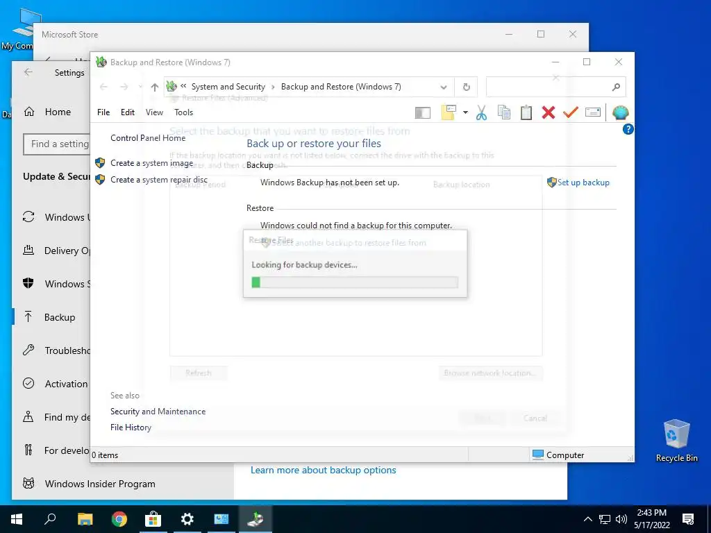The height and width of the screenshot is (533, 711).
Task: Open the View menu
Action: pyautogui.click(x=154, y=112)
